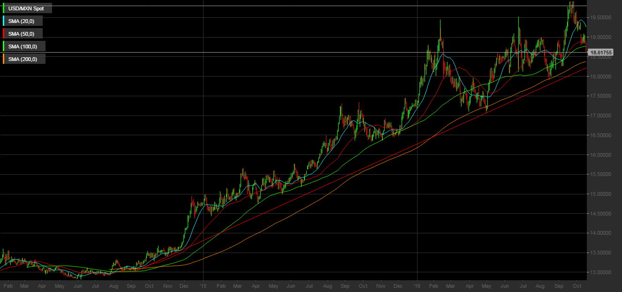Image resolution: width=622 pixels, height=292 pixels.
Task: Click the 13.00000 price axis label
Action: coord(600,272)
